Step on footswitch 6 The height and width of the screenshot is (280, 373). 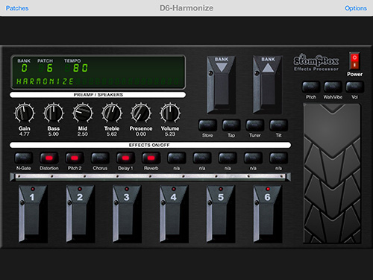[267, 214]
